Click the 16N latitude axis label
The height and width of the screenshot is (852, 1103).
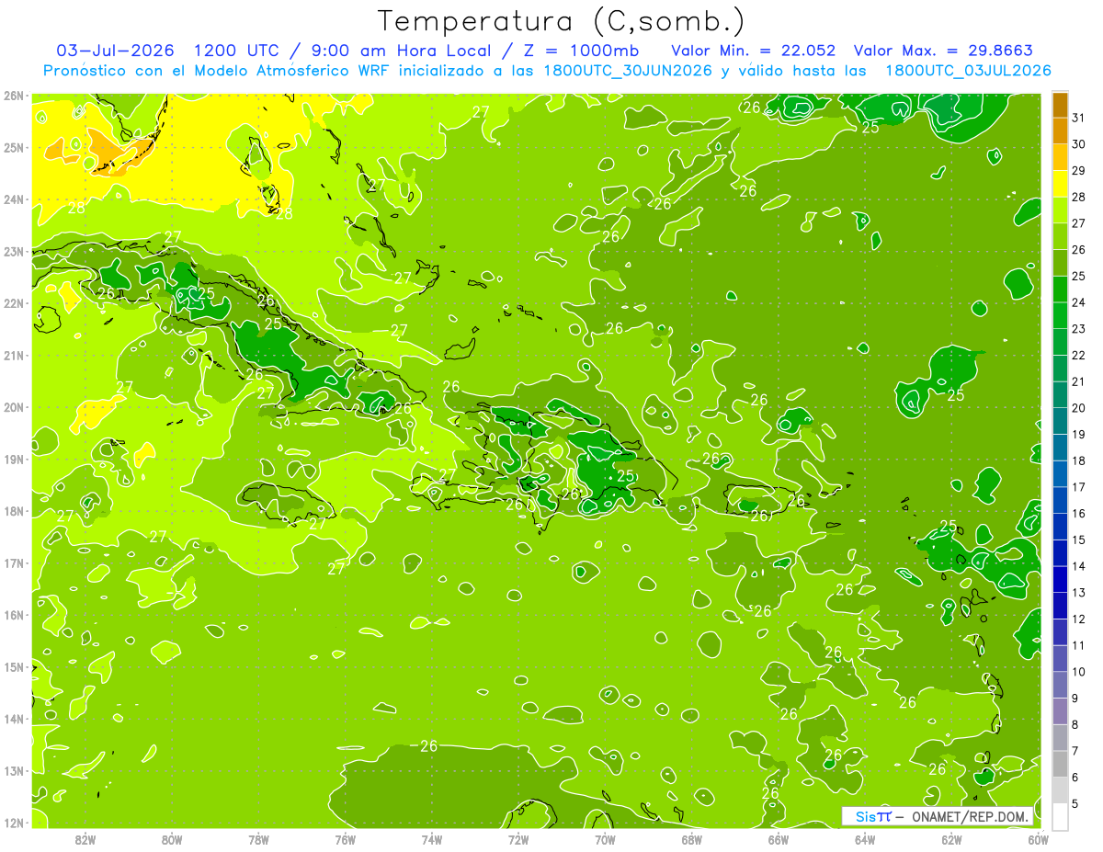point(13,615)
